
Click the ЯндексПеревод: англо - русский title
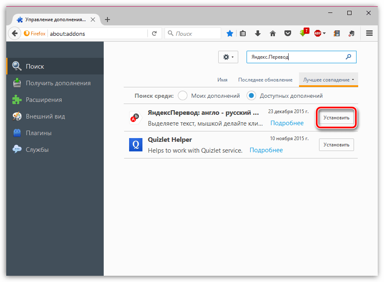click(x=203, y=113)
